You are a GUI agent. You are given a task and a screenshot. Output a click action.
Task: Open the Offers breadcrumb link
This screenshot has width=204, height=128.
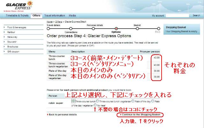59,22
